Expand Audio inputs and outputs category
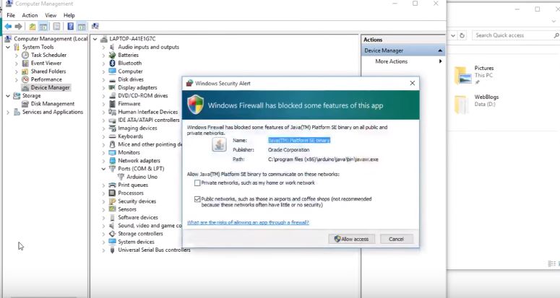 (103, 48)
